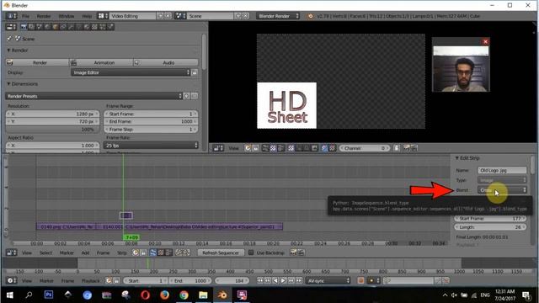Viewport: 539px width, 303px height.
Task: Click the Animation render button
Action: click(101, 62)
